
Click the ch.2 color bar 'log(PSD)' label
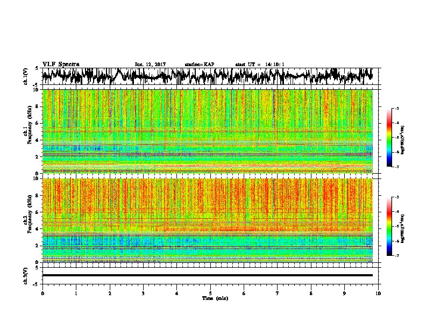point(403,228)
